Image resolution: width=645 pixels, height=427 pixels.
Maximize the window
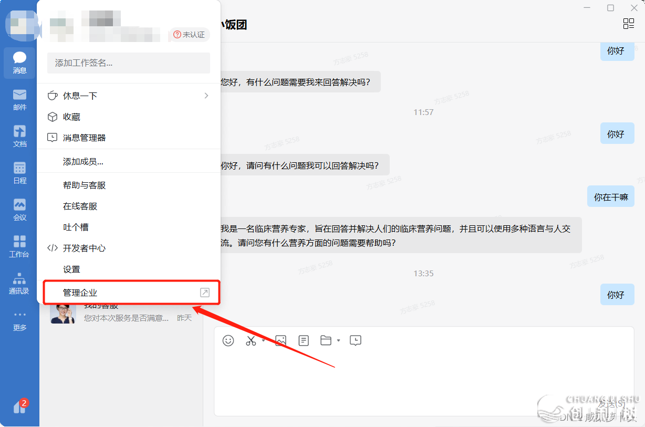click(610, 8)
